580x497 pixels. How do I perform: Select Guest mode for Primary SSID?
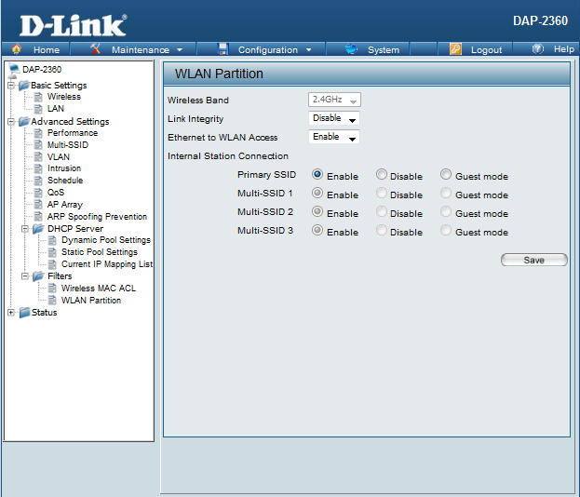(446, 175)
